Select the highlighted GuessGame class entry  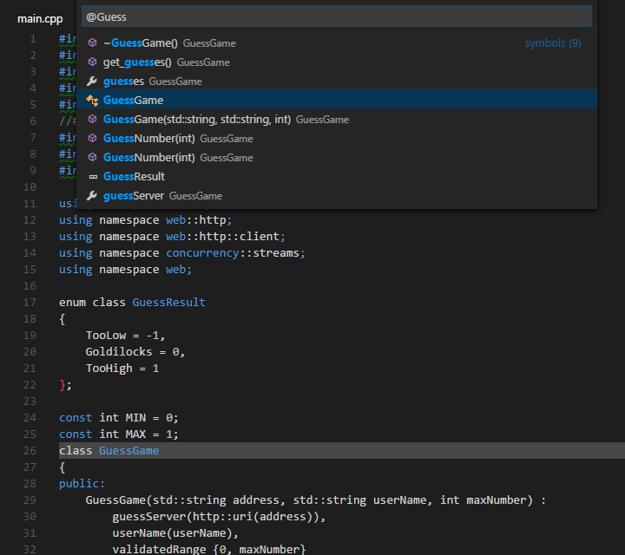point(133,101)
